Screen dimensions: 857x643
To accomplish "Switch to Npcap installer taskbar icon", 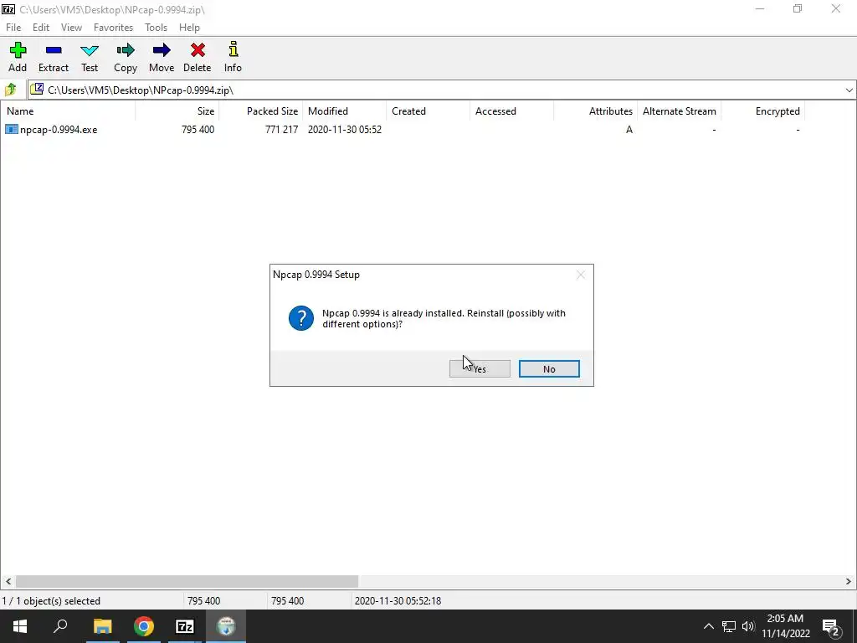I will pos(226,626).
